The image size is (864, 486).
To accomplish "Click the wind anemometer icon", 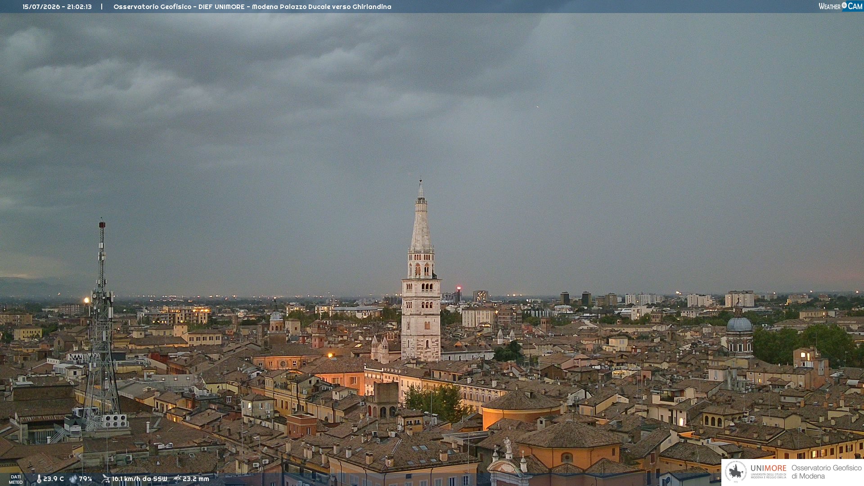I will (106, 479).
